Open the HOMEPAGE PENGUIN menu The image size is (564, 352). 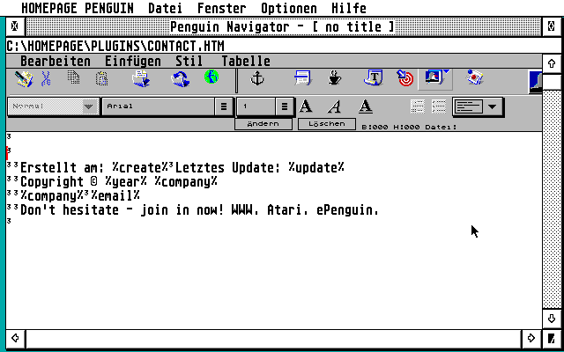78,8
